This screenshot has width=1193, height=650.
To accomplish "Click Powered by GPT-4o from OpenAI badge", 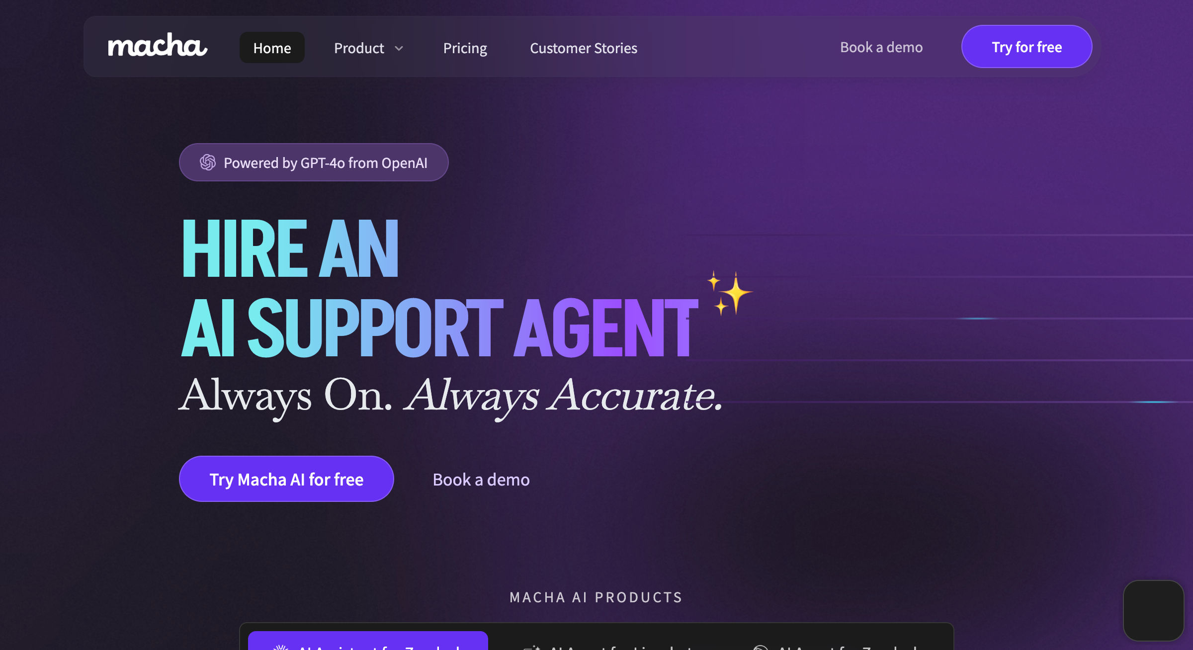I will pos(314,162).
